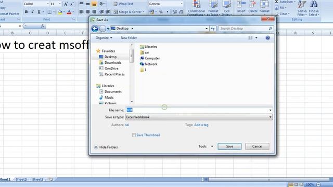Open the Organize dropdown menu

pyautogui.click(x=104, y=38)
